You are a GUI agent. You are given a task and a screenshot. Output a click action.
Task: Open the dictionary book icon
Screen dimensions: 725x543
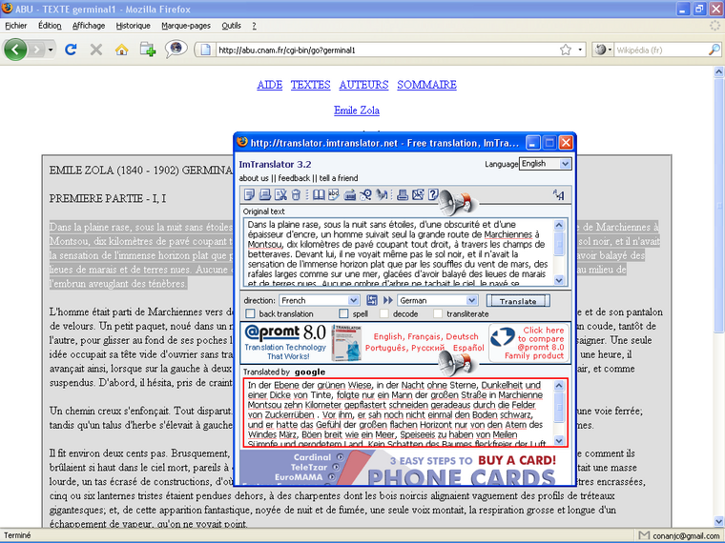pyautogui.click(x=319, y=195)
